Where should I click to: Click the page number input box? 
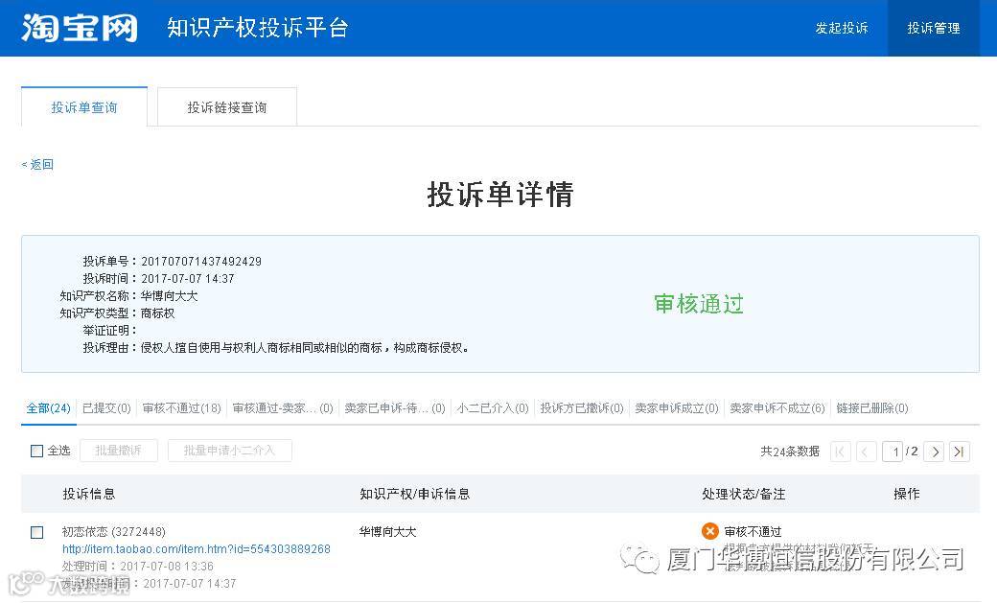[893, 452]
